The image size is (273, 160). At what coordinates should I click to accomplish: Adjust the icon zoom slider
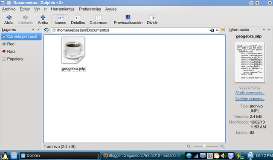[204, 147]
